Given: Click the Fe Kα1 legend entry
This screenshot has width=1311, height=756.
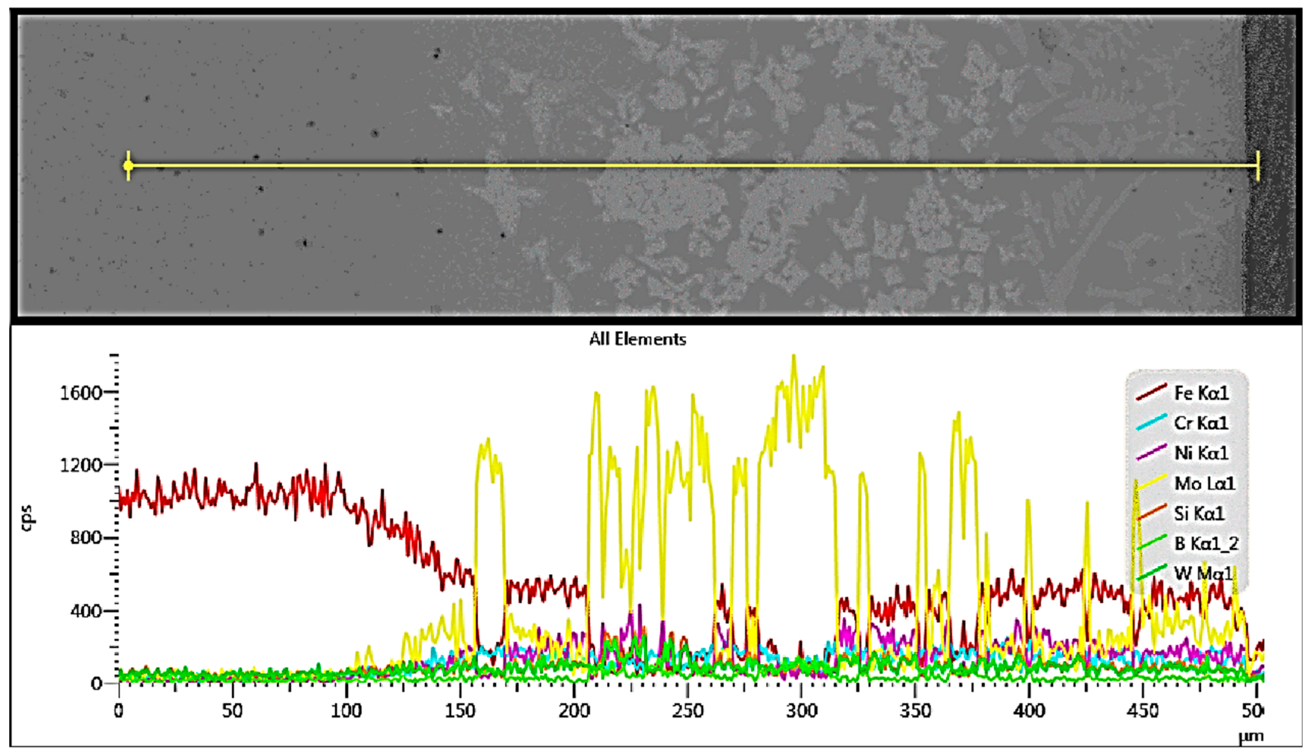Looking at the screenshot, I should [1201, 393].
